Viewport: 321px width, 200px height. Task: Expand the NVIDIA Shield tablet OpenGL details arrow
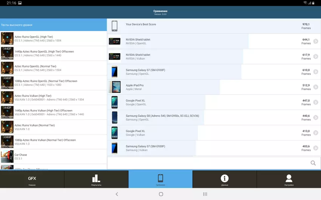click(x=316, y=41)
